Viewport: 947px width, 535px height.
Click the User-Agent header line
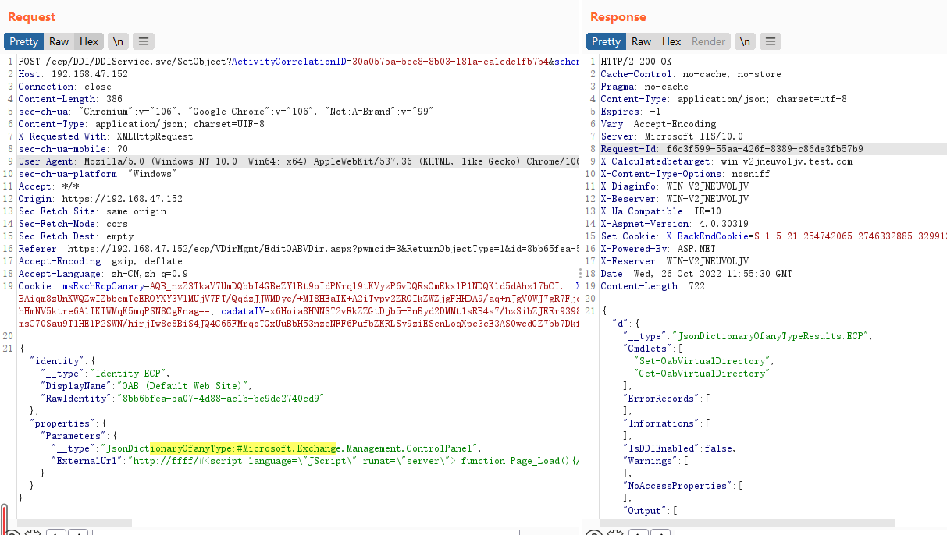298,161
